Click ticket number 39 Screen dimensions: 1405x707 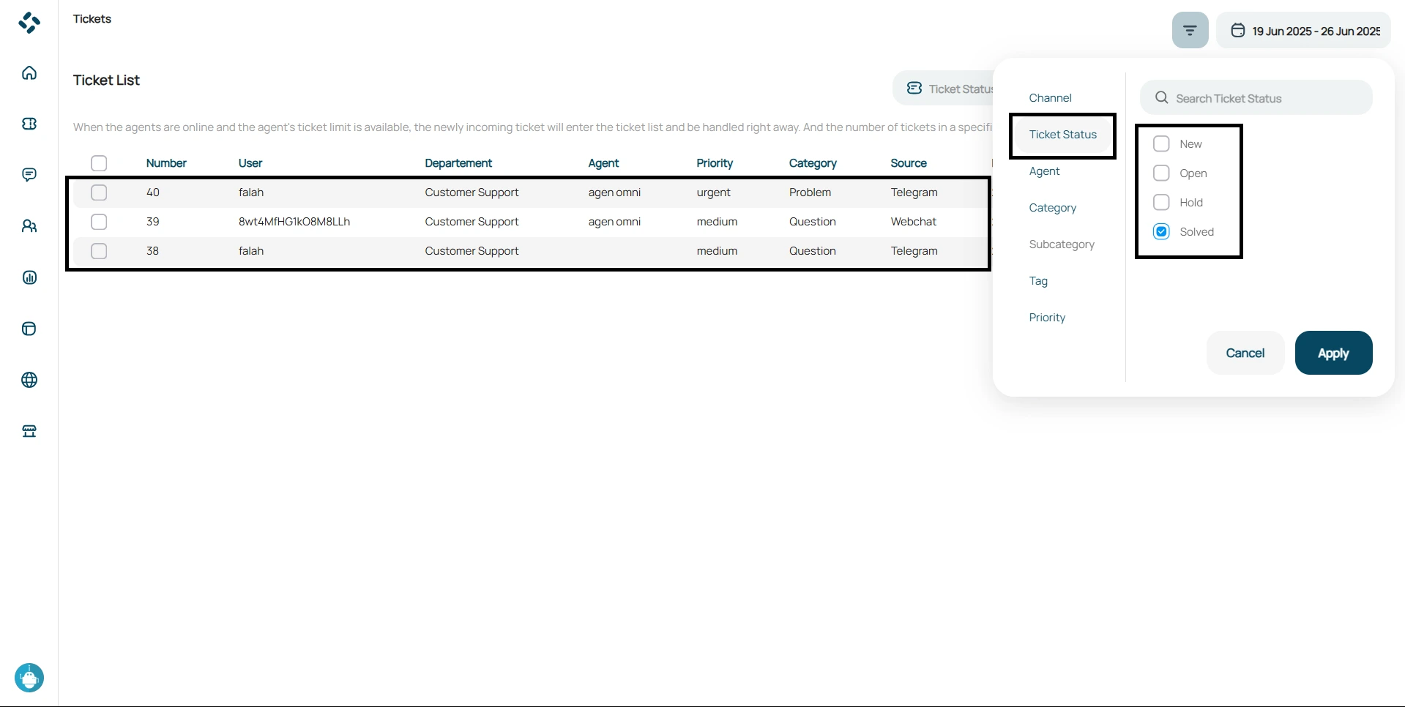point(152,222)
